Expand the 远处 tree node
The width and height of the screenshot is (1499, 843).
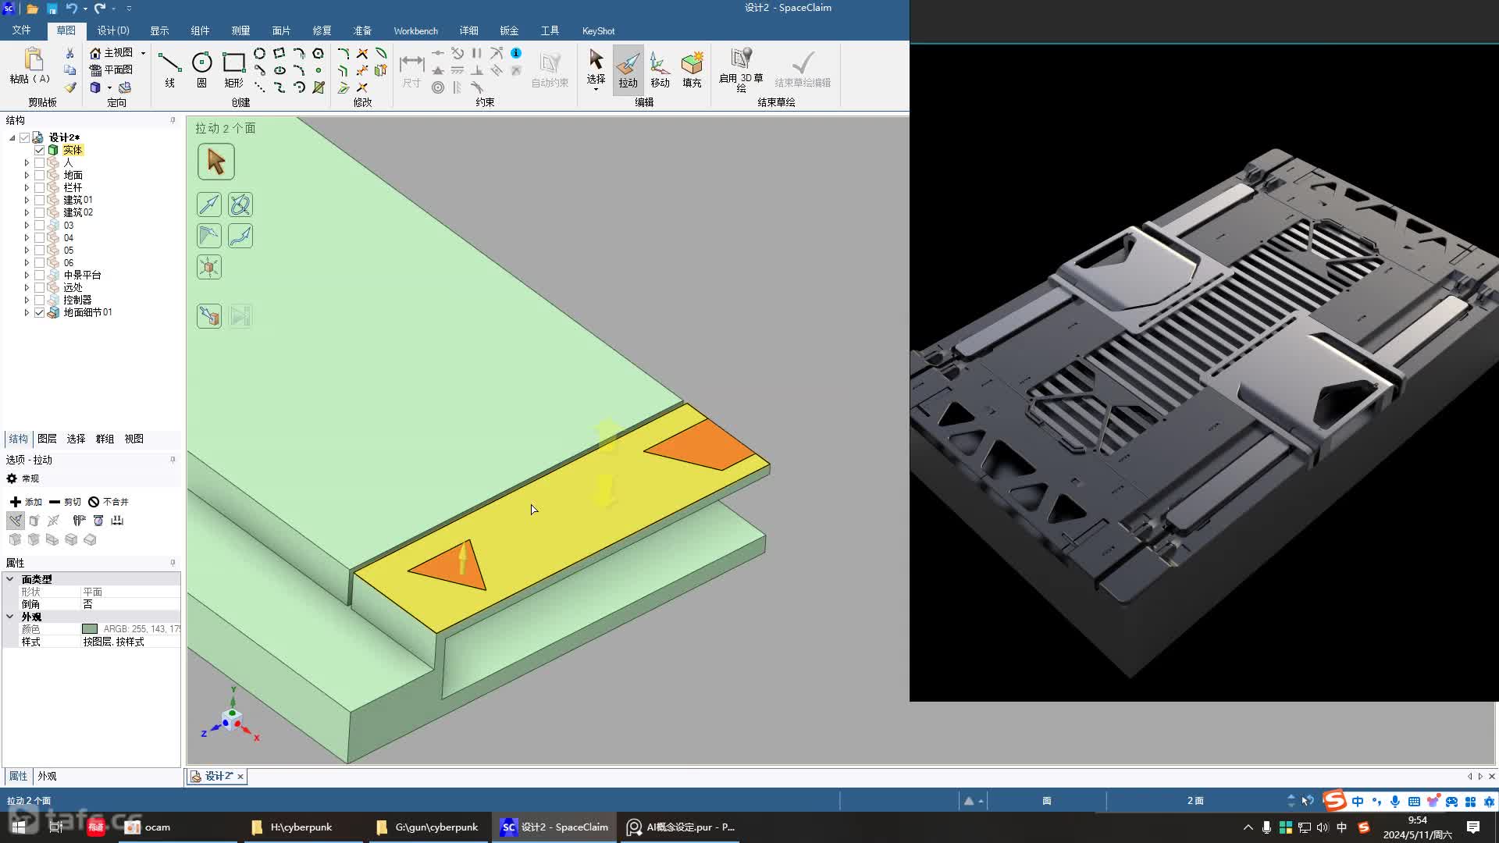(27, 287)
